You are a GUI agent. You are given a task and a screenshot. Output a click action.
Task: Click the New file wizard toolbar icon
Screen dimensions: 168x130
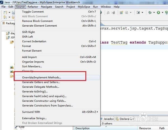(x=5, y=13)
